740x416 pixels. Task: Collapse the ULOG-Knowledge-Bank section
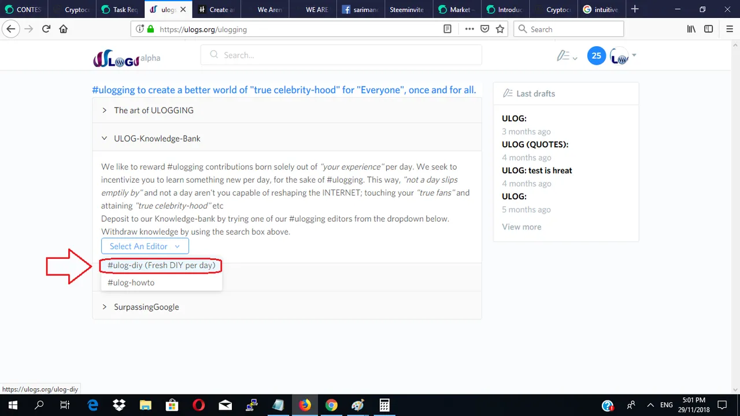point(287,139)
